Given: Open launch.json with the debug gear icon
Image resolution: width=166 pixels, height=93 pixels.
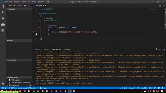Looking at the screenshot, I should (25, 6).
